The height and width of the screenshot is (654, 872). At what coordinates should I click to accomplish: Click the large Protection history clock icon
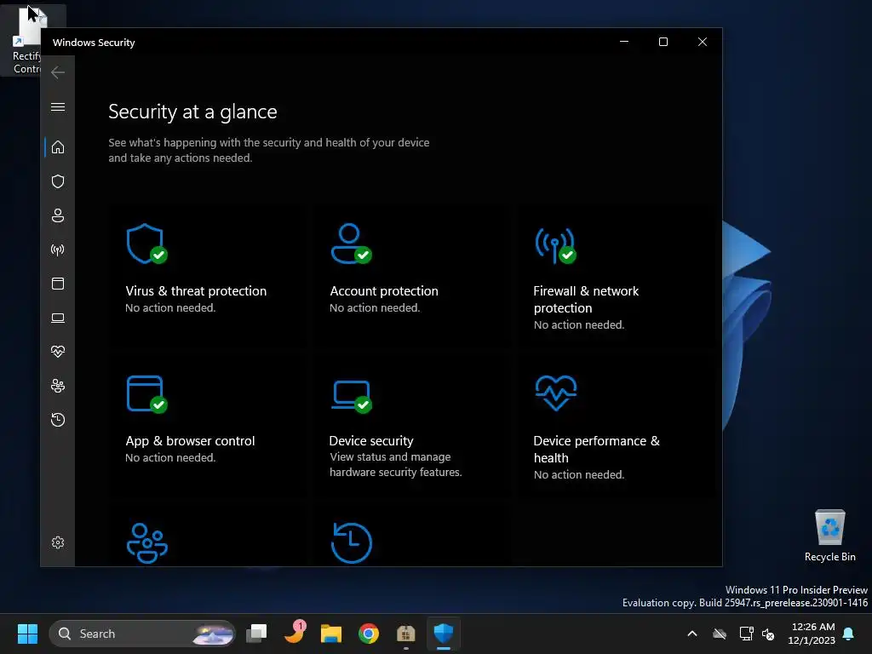click(352, 542)
